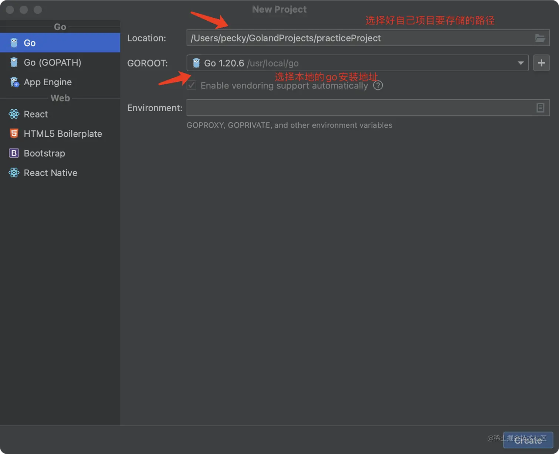Open vendoring support help tooltip icon
This screenshot has height=454, width=559.
(378, 86)
